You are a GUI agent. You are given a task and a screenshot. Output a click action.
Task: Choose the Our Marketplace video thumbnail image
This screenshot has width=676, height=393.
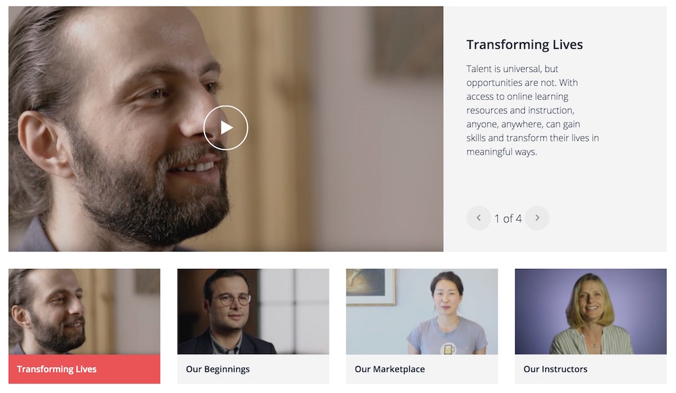point(422,312)
